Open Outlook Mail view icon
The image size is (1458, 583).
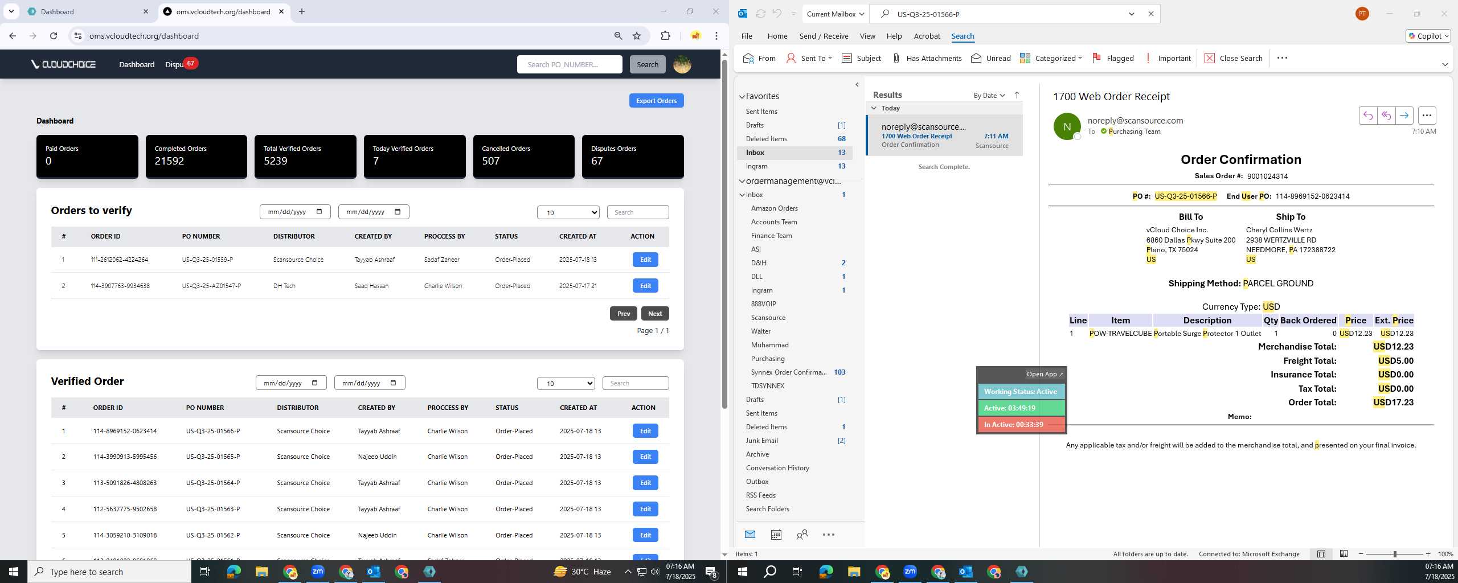pos(750,534)
